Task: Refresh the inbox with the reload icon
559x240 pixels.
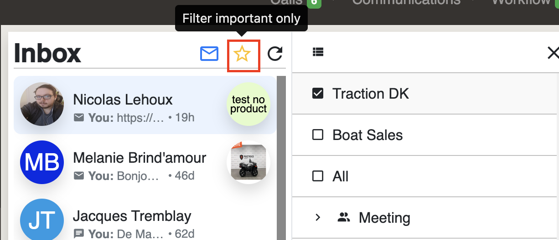Action: 275,54
